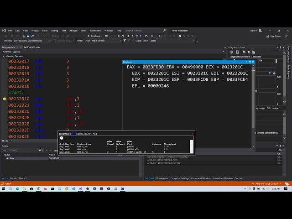Switch to the Output tab

point(238,178)
